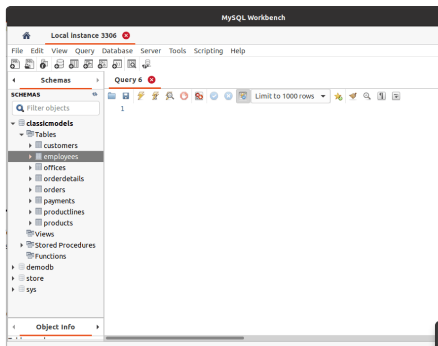Screen dimensions: 438x346
Task: Open the Database menu
Action: click(x=117, y=51)
